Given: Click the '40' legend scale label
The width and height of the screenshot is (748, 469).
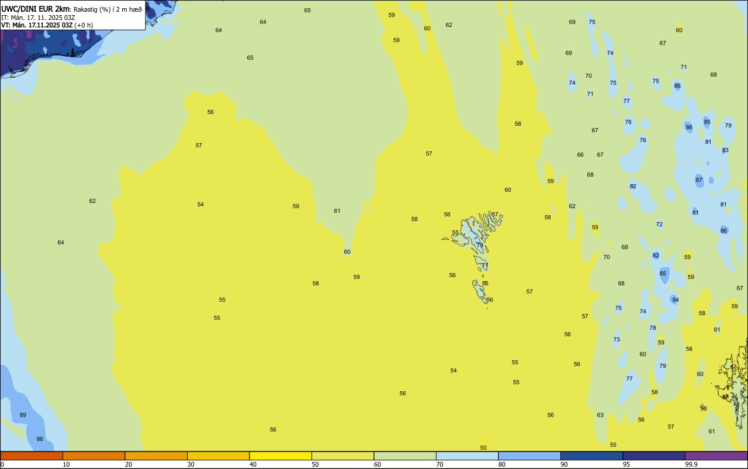Looking at the screenshot, I should [x=253, y=464].
